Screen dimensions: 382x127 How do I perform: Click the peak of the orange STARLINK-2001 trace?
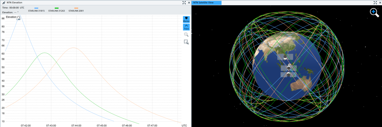coord(73,48)
